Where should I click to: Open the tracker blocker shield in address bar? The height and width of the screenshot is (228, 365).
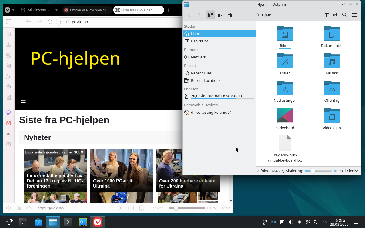pyautogui.click(x=60, y=22)
